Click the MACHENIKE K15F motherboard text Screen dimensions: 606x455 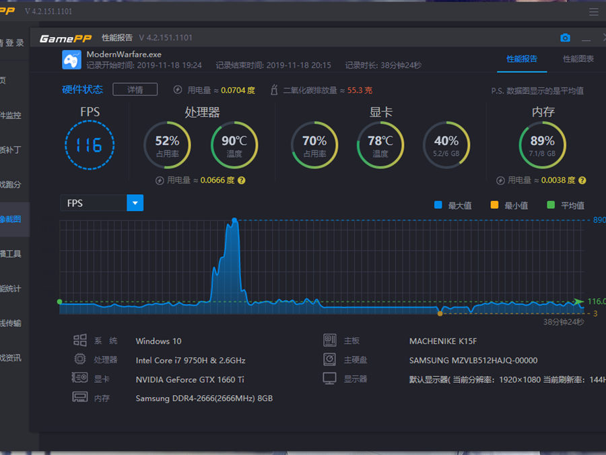[x=443, y=341]
